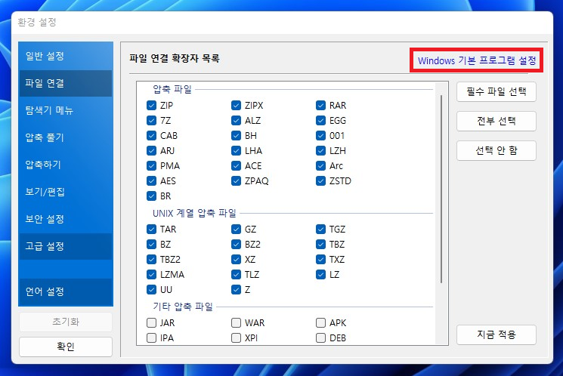
Task: Uncheck the ALZ extension
Action: click(x=236, y=121)
